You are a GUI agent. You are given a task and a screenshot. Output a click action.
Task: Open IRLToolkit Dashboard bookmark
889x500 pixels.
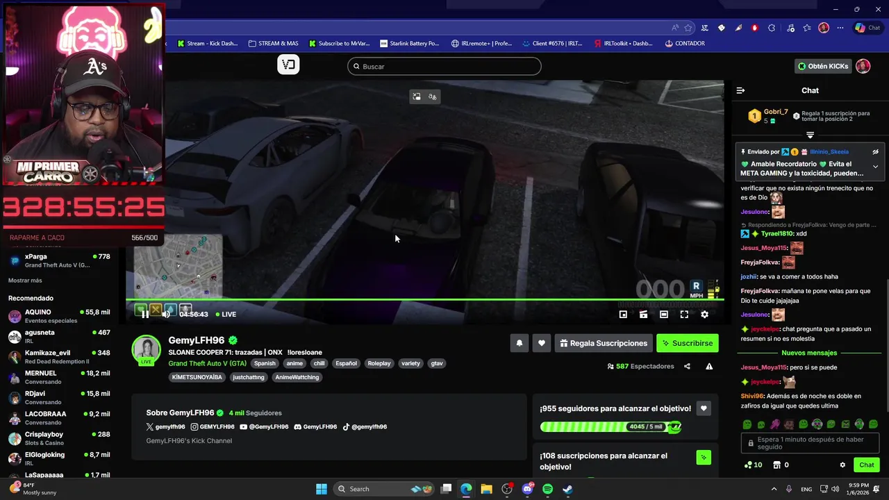623,43
